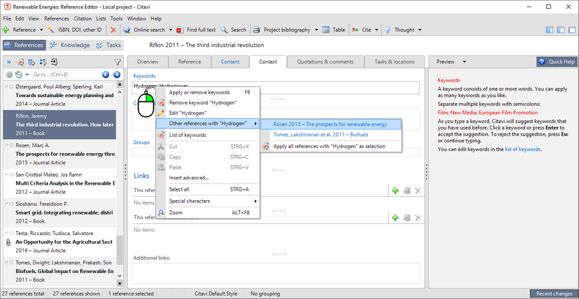Switch to the Overview tab
579x299 pixels.
148,62
